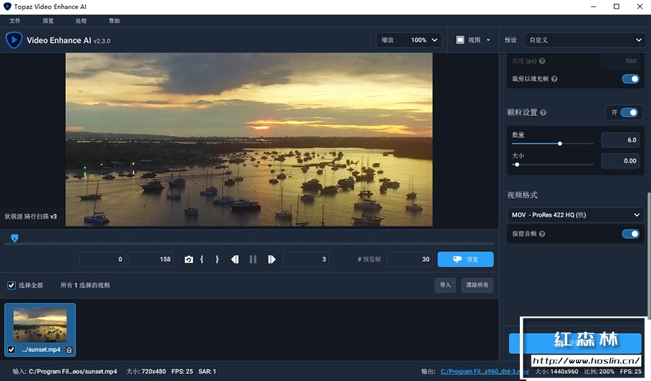This screenshot has width=651, height=381.
Task: Expand the 视图 view dropdown
Action: tap(473, 40)
